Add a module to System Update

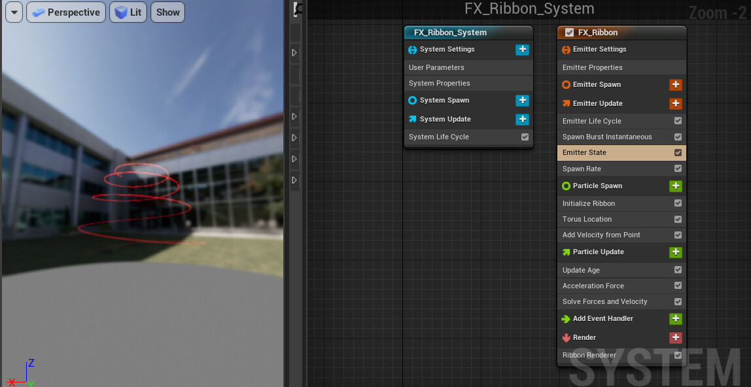coord(522,119)
